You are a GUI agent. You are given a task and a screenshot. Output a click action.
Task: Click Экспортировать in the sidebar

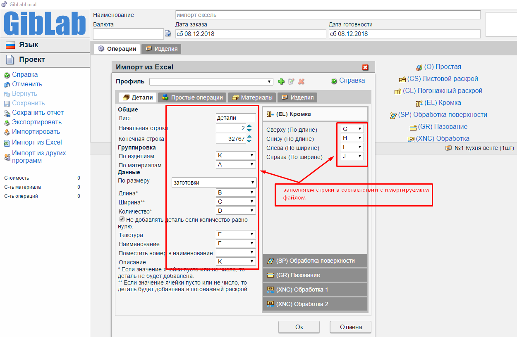point(37,122)
